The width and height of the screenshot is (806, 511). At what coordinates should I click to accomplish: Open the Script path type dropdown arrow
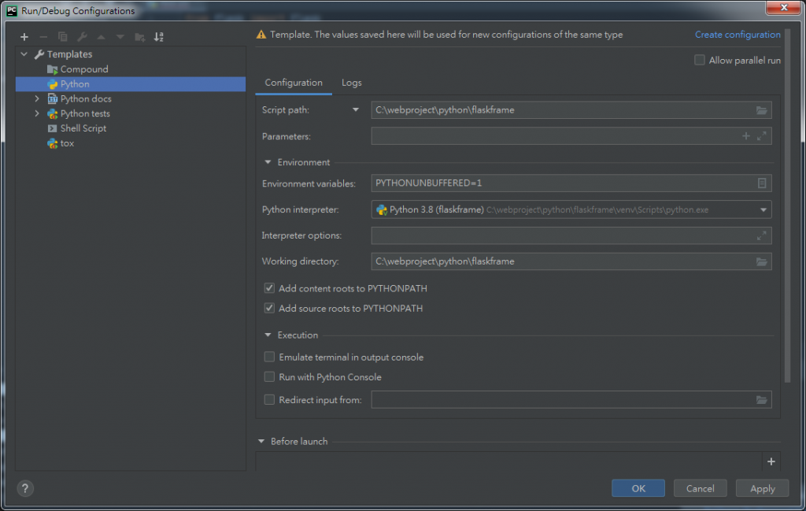(x=356, y=110)
